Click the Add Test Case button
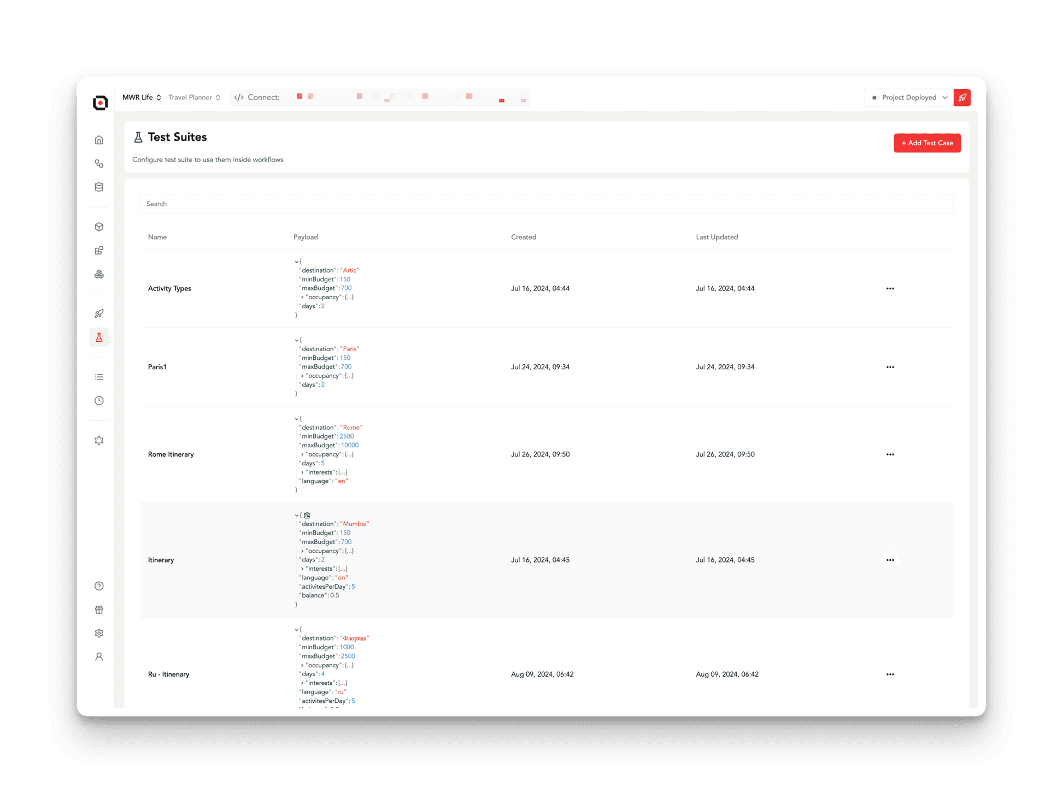The height and width of the screenshot is (793, 1063). click(927, 143)
